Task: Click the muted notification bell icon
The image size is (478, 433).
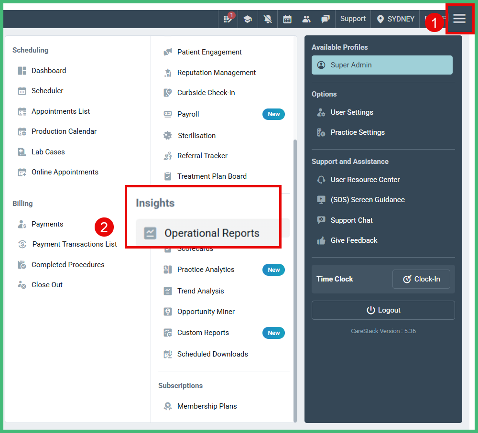Action: pyautogui.click(x=268, y=19)
